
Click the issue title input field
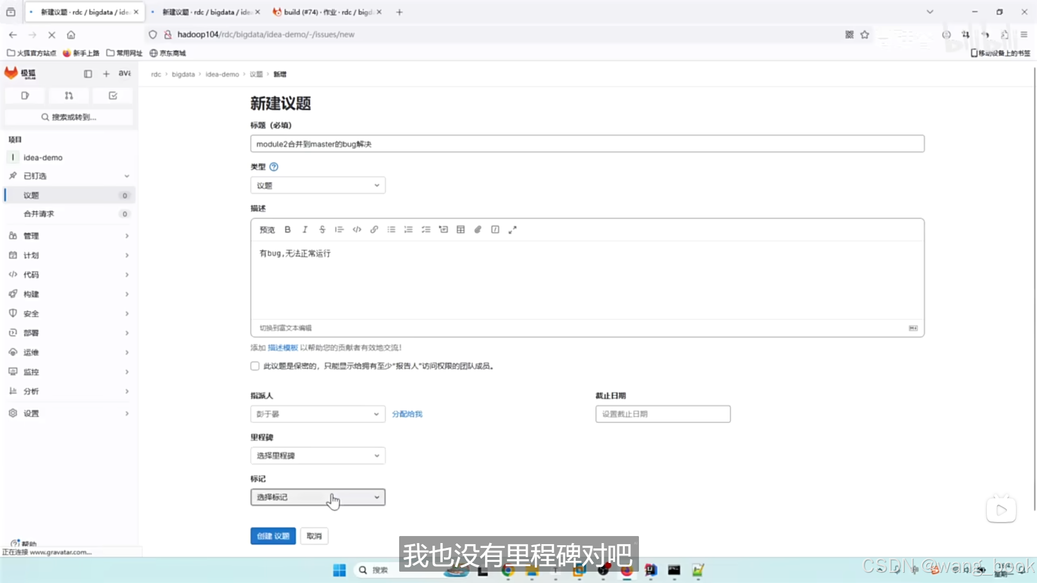coord(587,144)
